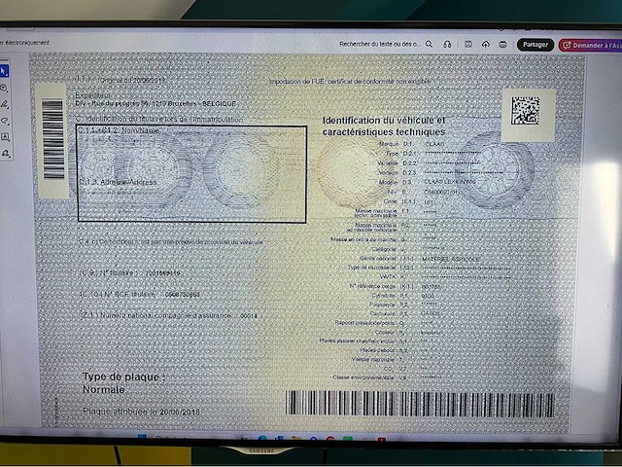
Task: Select the Original du 20/06/2018 text
Action: click(133, 80)
